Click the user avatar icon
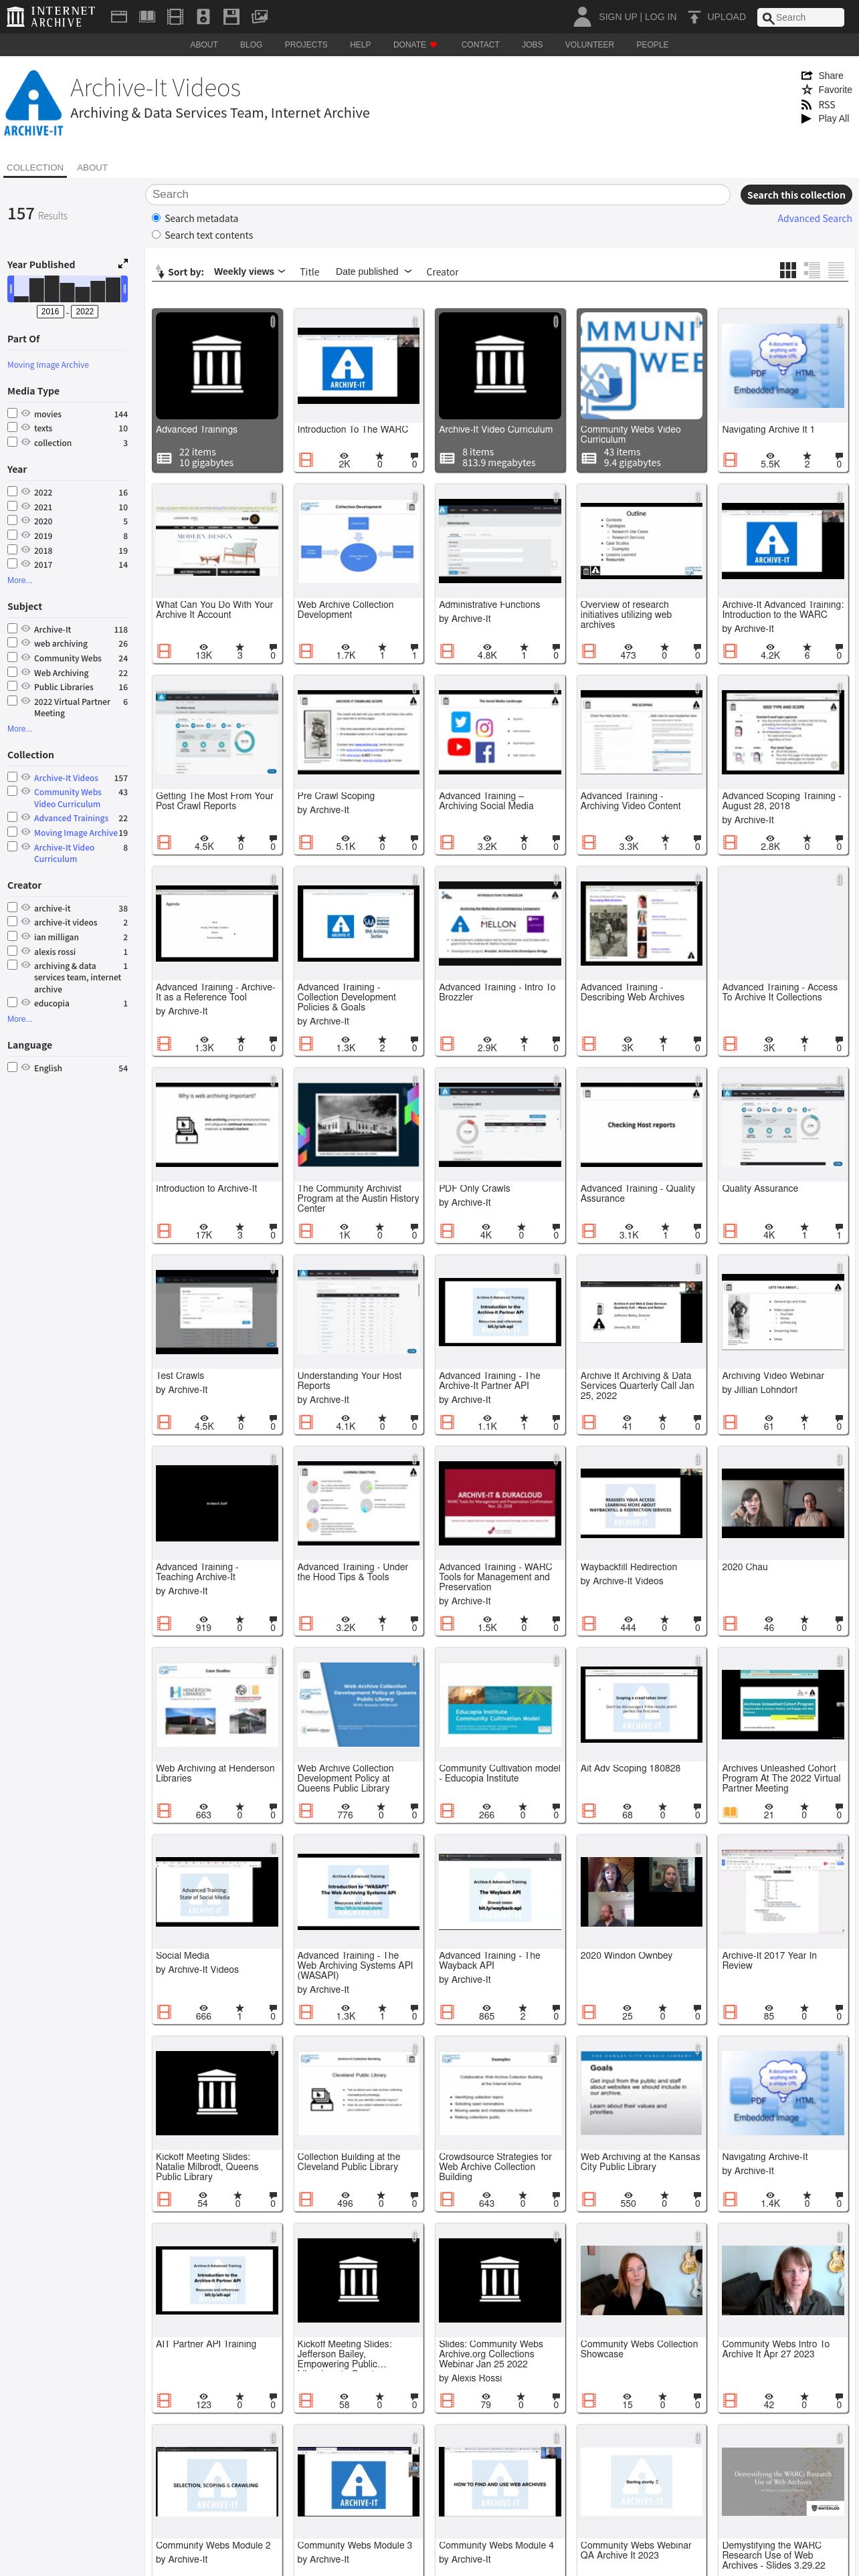 point(582,16)
